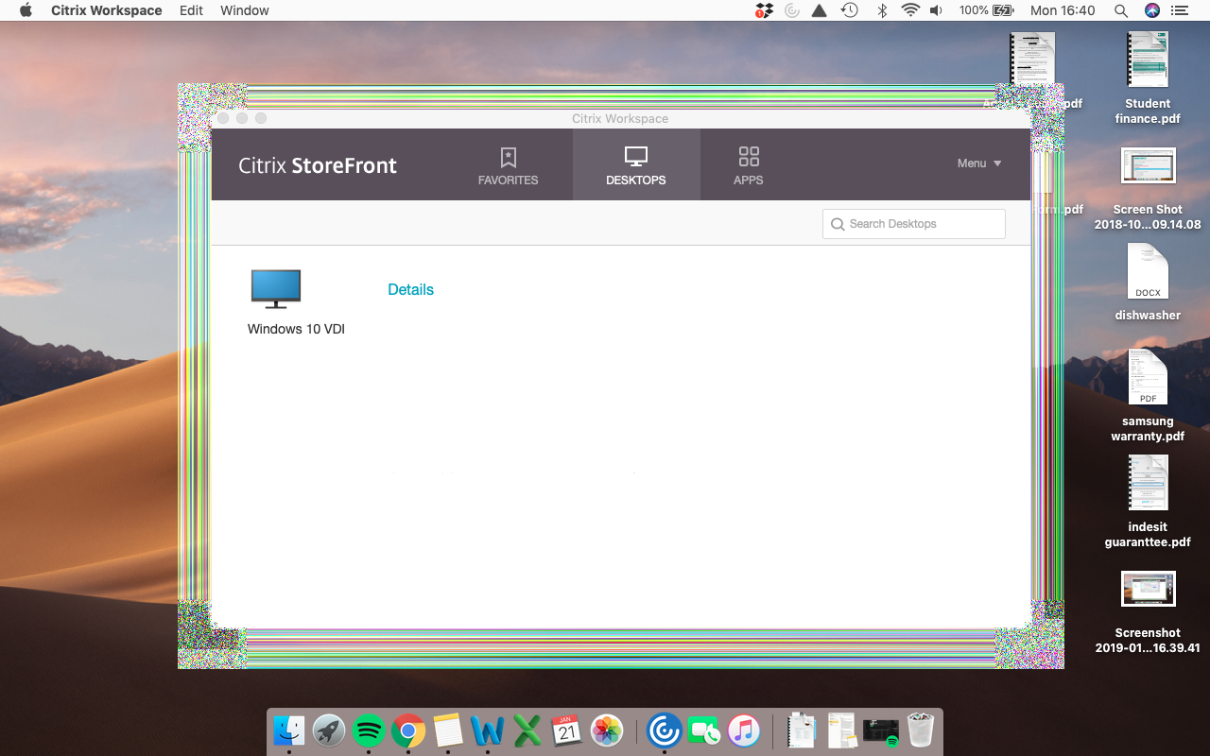Screen dimensions: 1210x756
Task: Open Spotlight search magnifier
Action: click(1121, 10)
